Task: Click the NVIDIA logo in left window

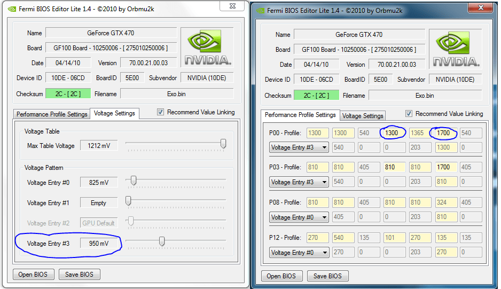Action: point(207,48)
